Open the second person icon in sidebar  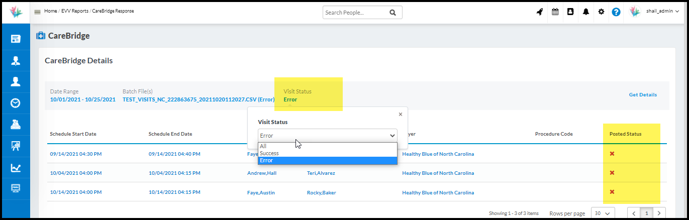pyautogui.click(x=16, y=81)
